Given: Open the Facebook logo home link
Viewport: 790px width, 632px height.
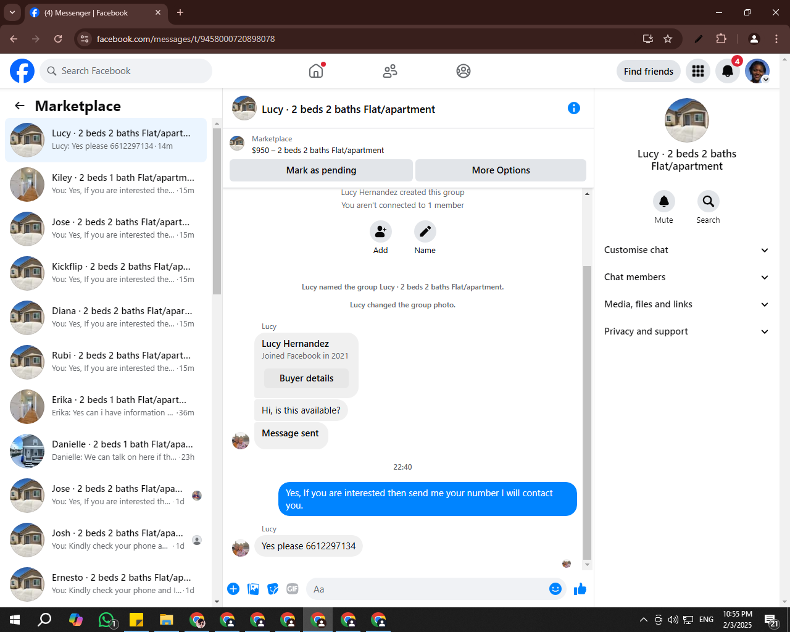Looking at the screenshot, I should point(22,71).
